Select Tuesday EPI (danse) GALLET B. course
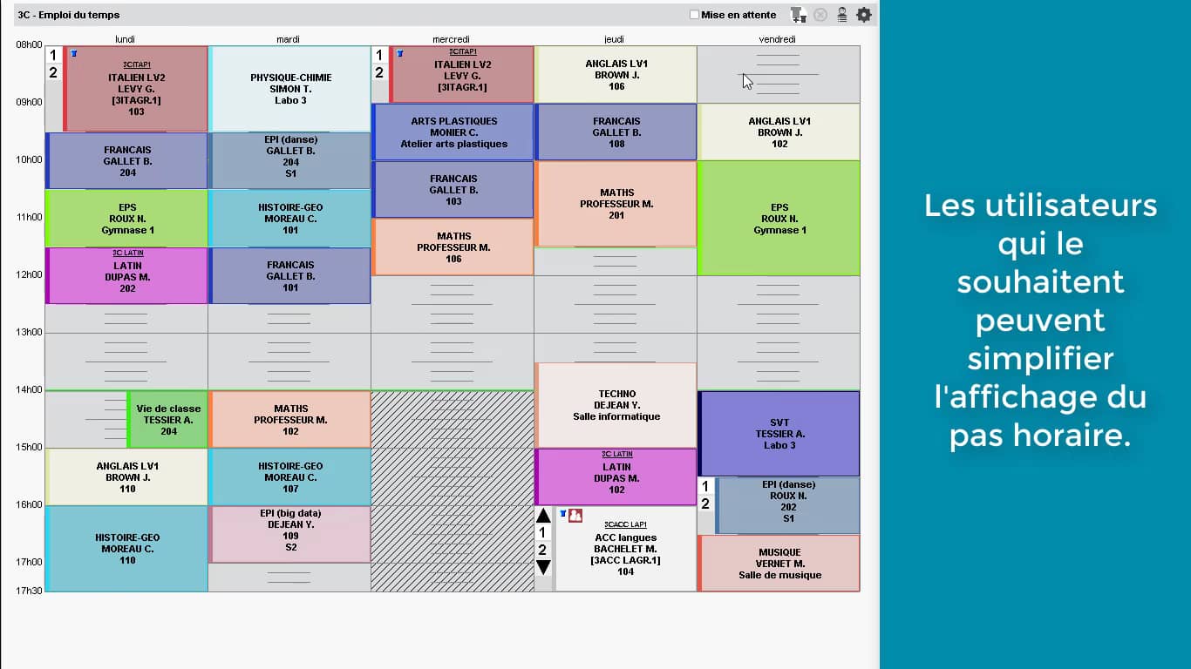Image resolution: width=1191 pixels, height=669 pixels. point(290,160)
